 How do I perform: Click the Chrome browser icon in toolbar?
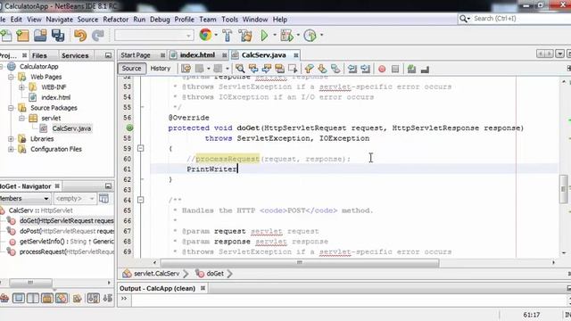(205, 35)
